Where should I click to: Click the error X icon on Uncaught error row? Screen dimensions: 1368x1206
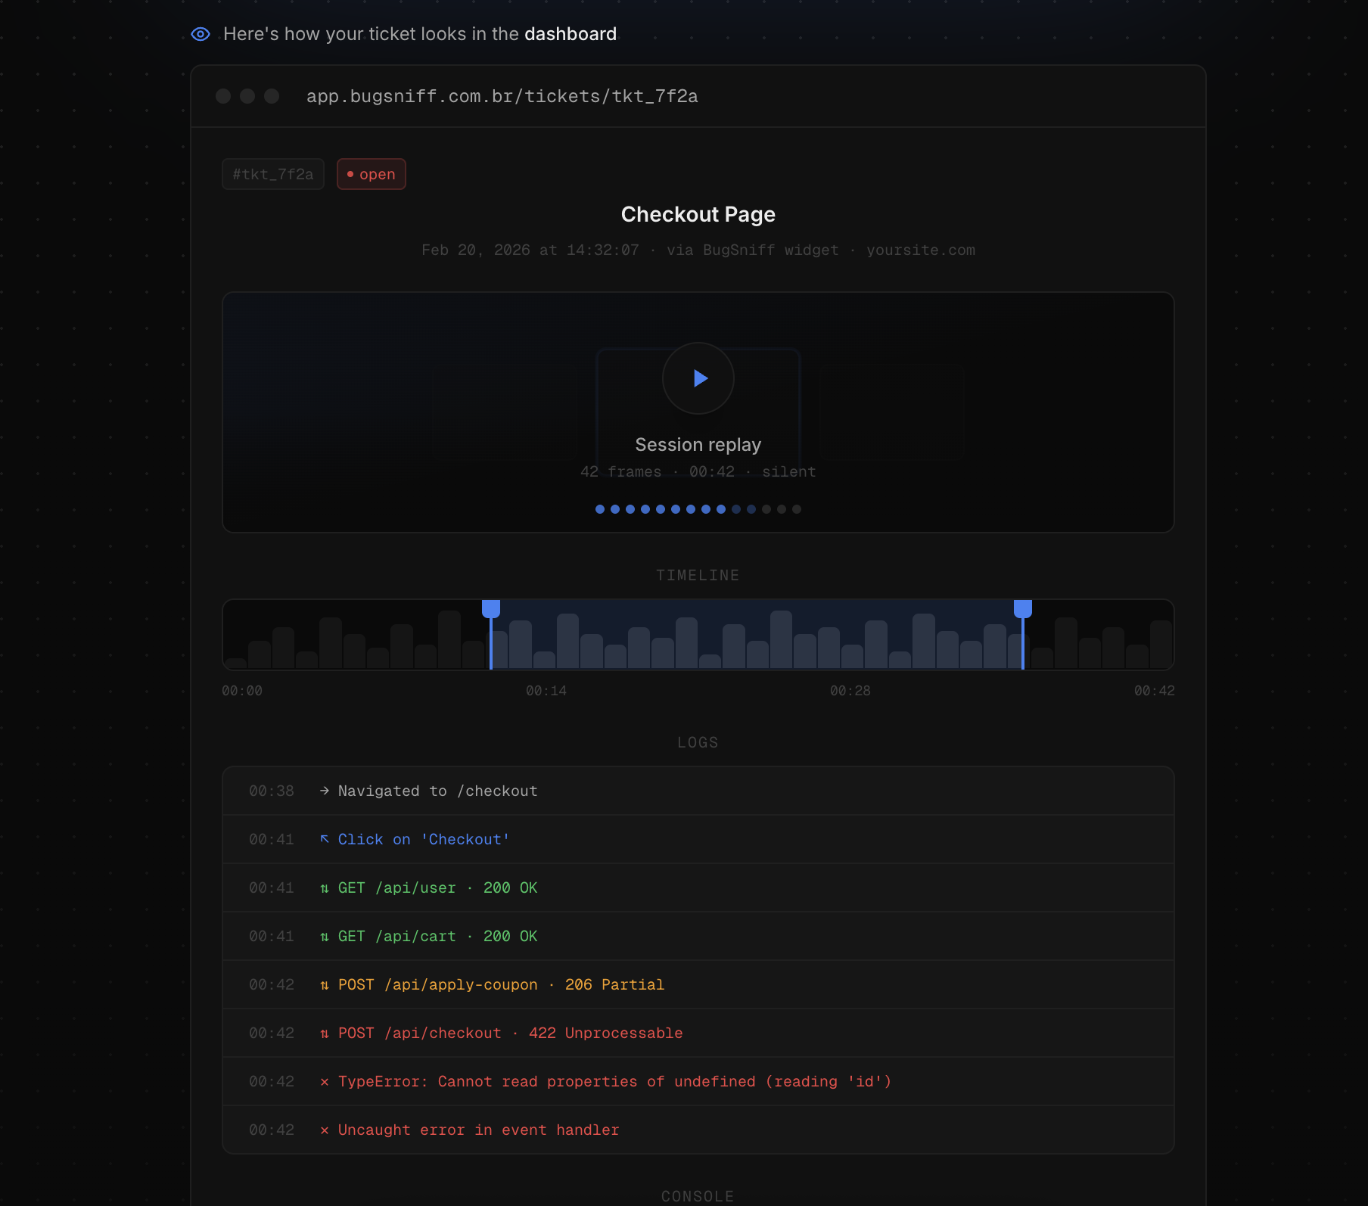click(x=325, y=1130)
